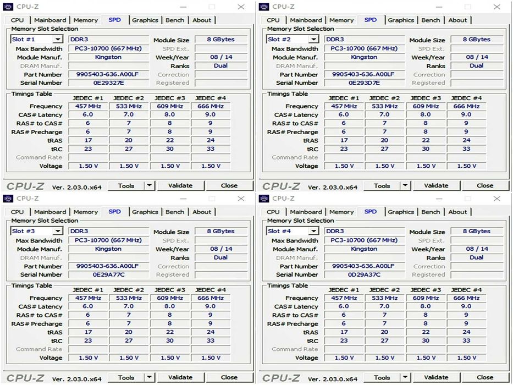Click Validate button in Slot #1 window
This screenshot has height=385, width=513.
180,186
